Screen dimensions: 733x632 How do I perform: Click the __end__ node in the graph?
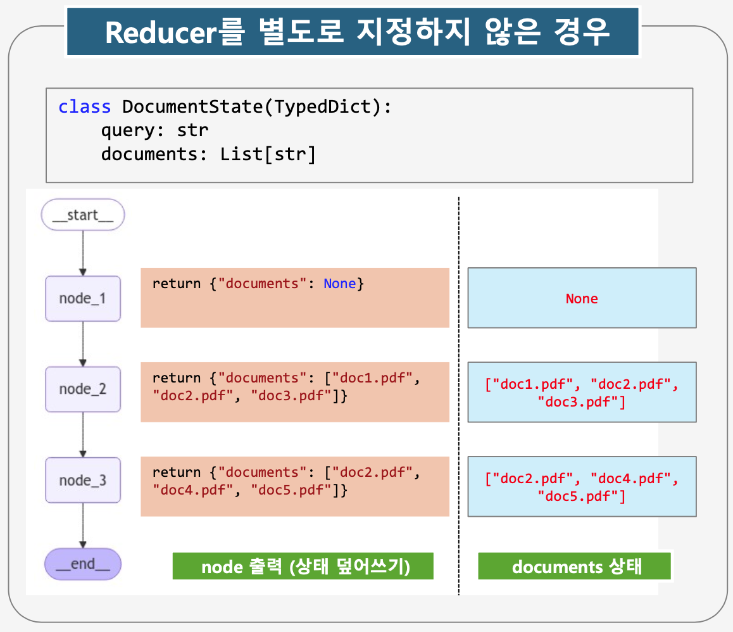[x=83, y=564]
